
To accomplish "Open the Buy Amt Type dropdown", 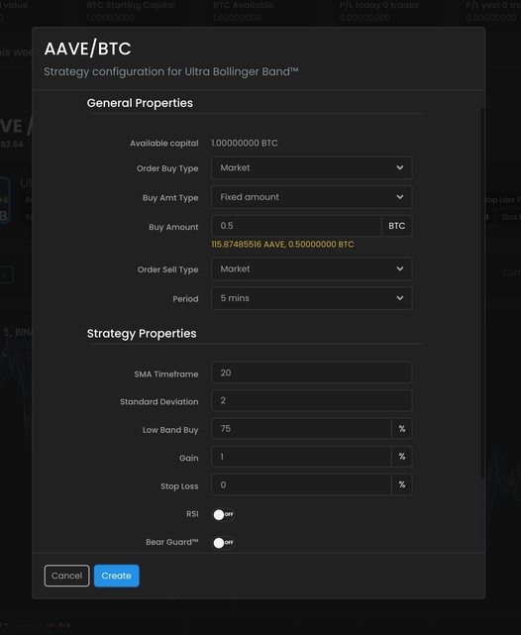I will click(x=312, y=197).
